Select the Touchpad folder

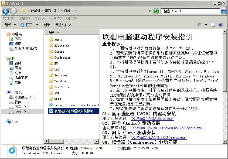tap(59, 81)
